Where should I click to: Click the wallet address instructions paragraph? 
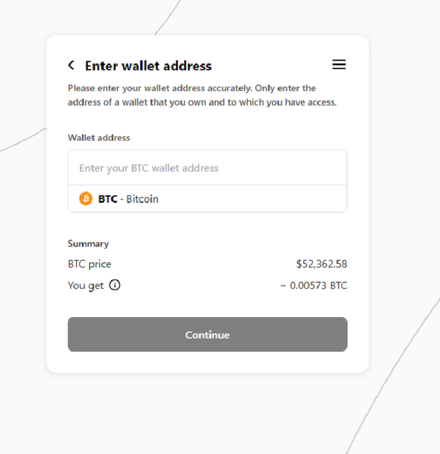coord(202,95)
